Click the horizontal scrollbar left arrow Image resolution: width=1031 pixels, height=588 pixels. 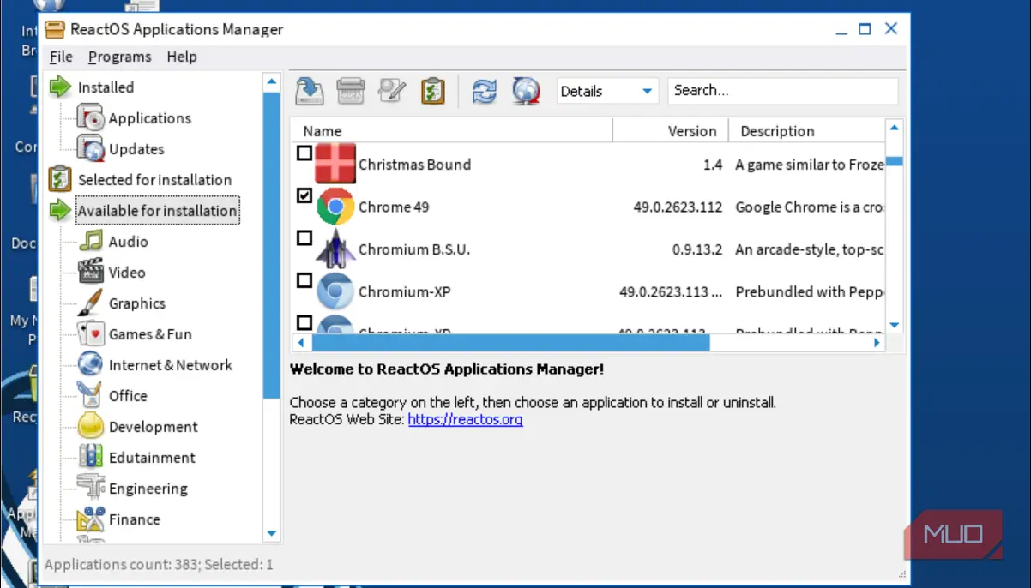(x=300, y=342)
